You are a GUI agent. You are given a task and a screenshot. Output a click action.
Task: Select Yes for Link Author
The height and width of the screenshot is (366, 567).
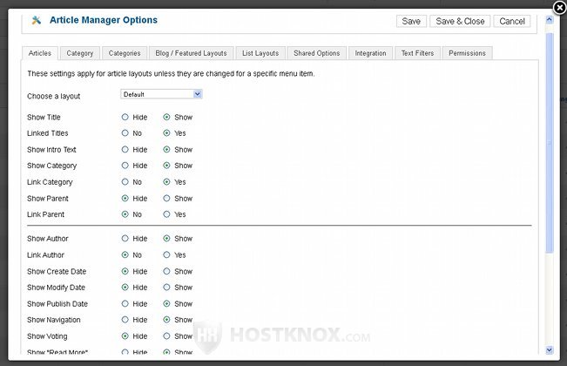pyautogui.click(x=166, y=255)
